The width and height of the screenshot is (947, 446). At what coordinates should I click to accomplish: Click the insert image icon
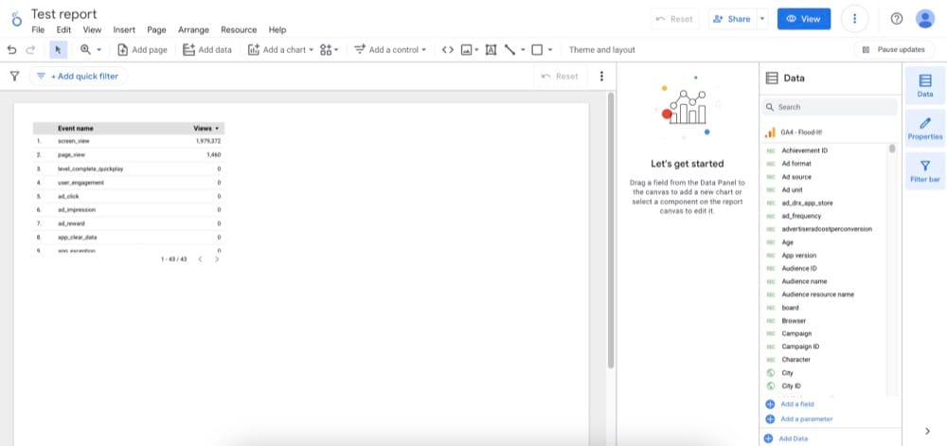[466, 50]
